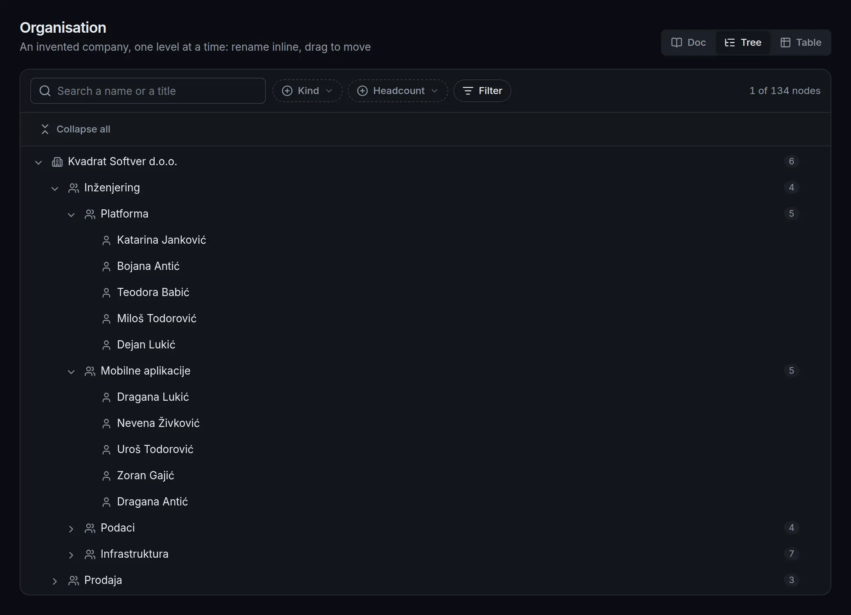This screenshot has width=851, height=615.
Task: Open the Kind filter dropdown
Action: pyautogui.click(x=307, y=91)
